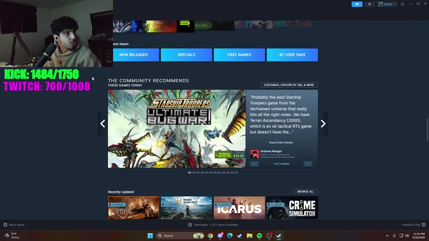Open OBS Studio from taskbar
Viewport: 429px width, 241px height.
pos(269,236)
